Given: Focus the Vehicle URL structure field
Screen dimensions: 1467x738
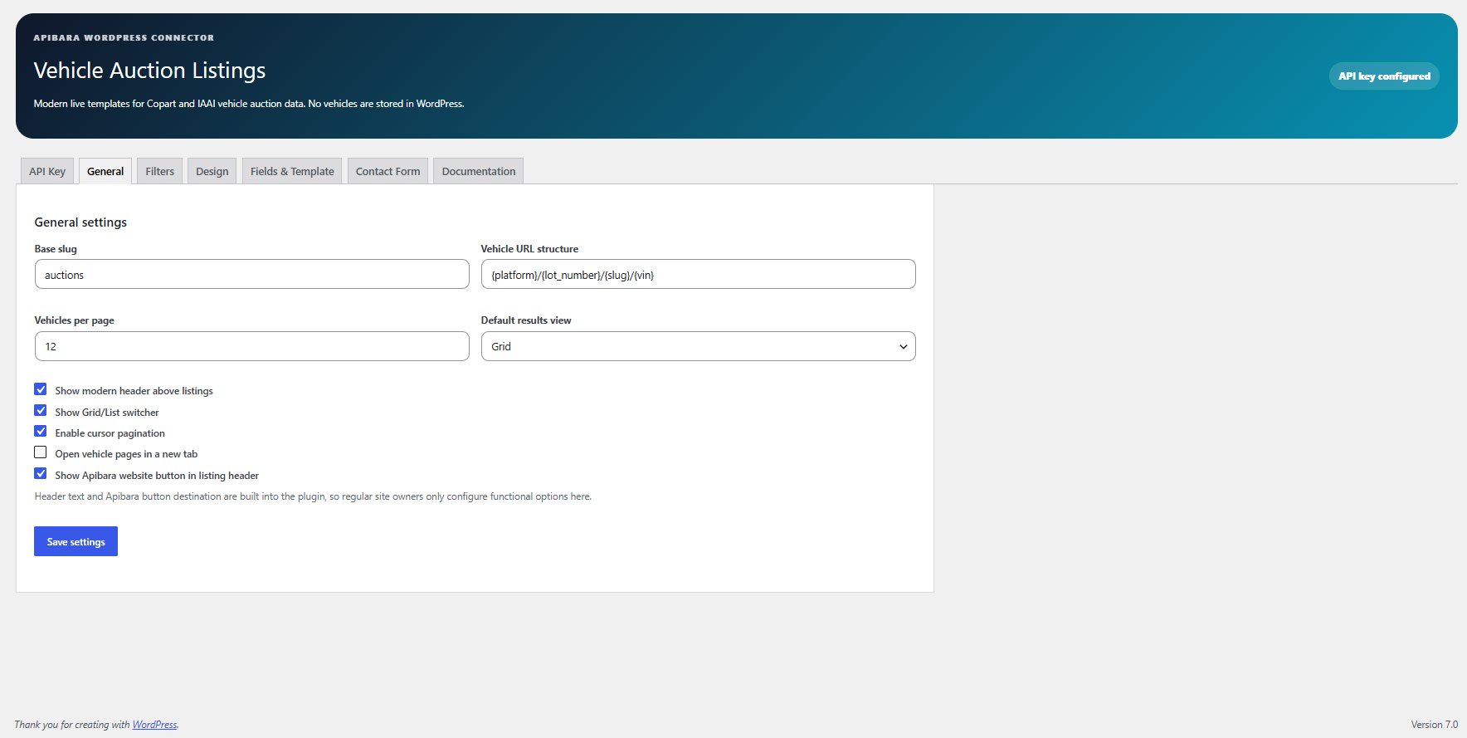Looking at the screenshot, I should 699,274.
